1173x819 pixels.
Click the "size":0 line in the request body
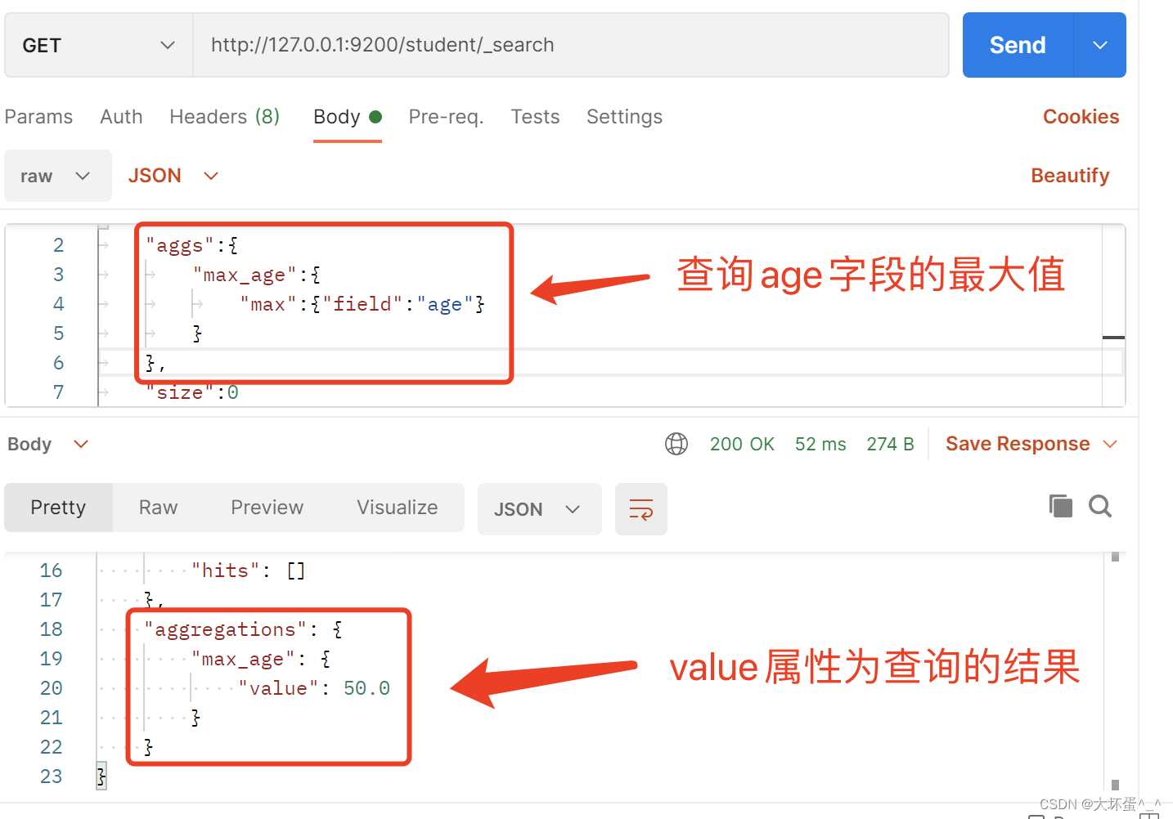coord(192,392)
